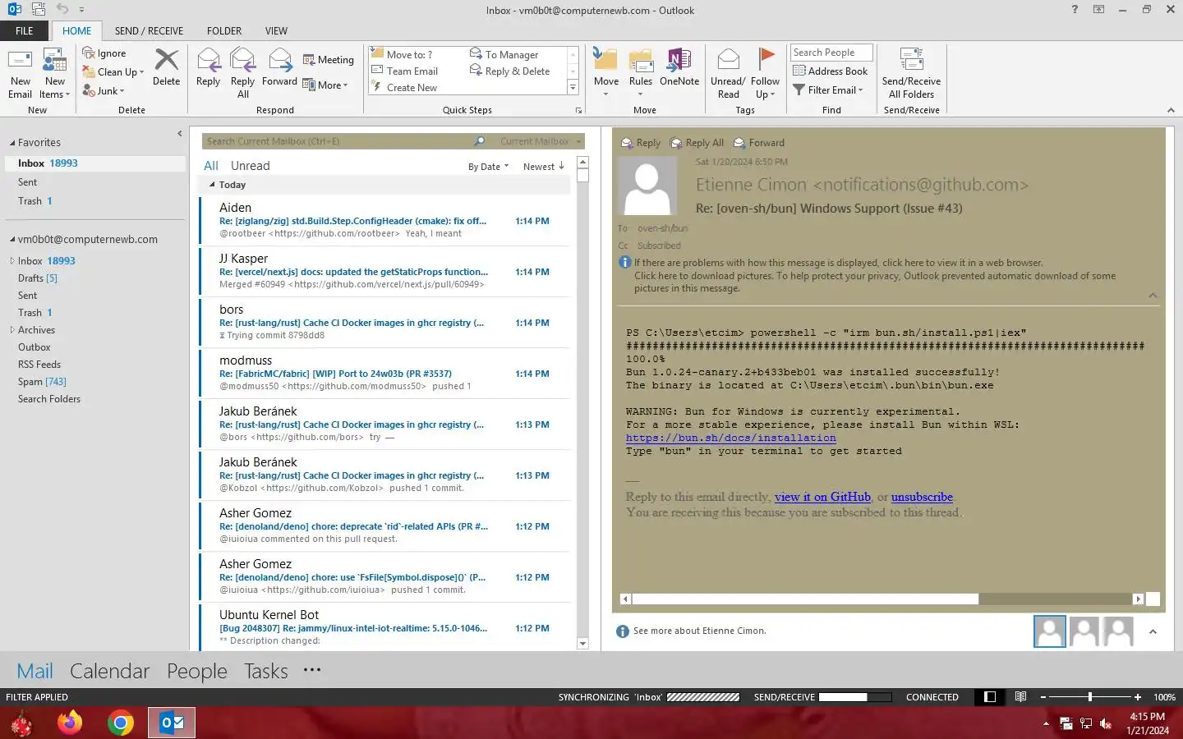Open the Follow Up flag menu
This screenshot has width=1183, height=739.
765,74
